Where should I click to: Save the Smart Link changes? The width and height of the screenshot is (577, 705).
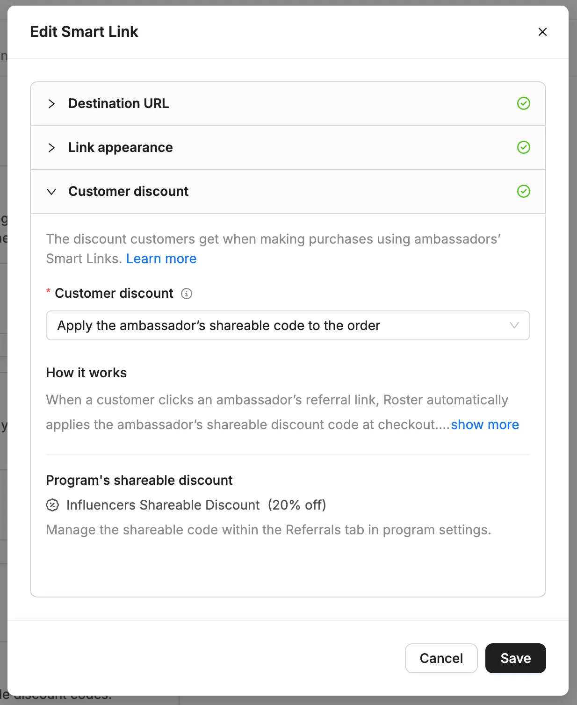tap(515, 658)
